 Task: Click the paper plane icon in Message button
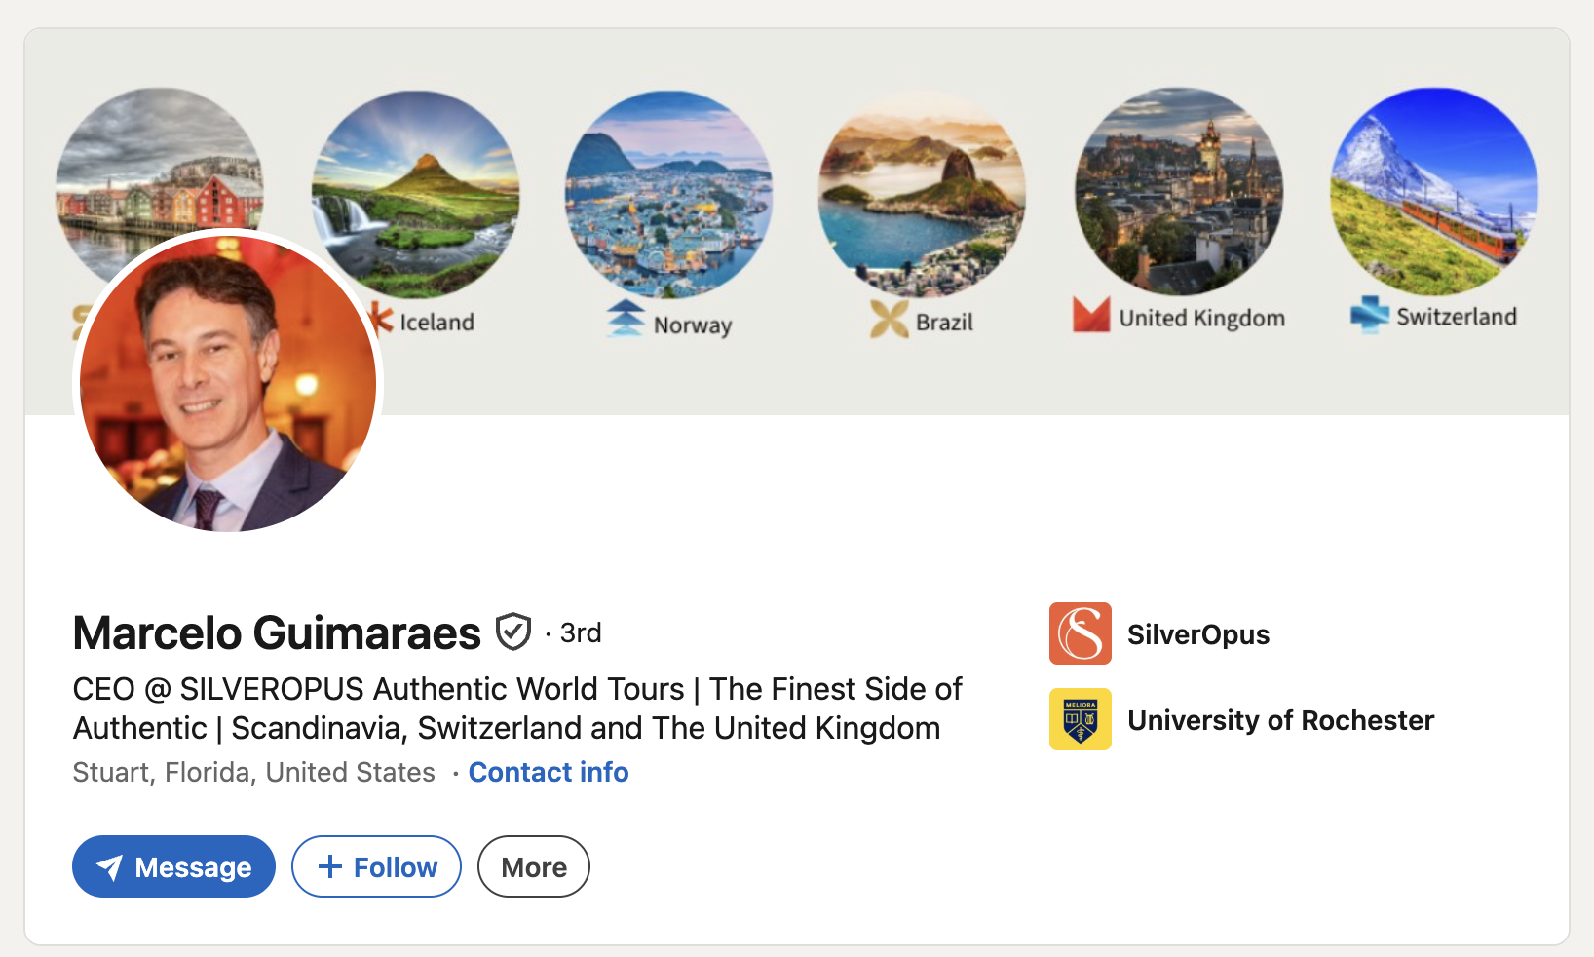click(110, 867)
